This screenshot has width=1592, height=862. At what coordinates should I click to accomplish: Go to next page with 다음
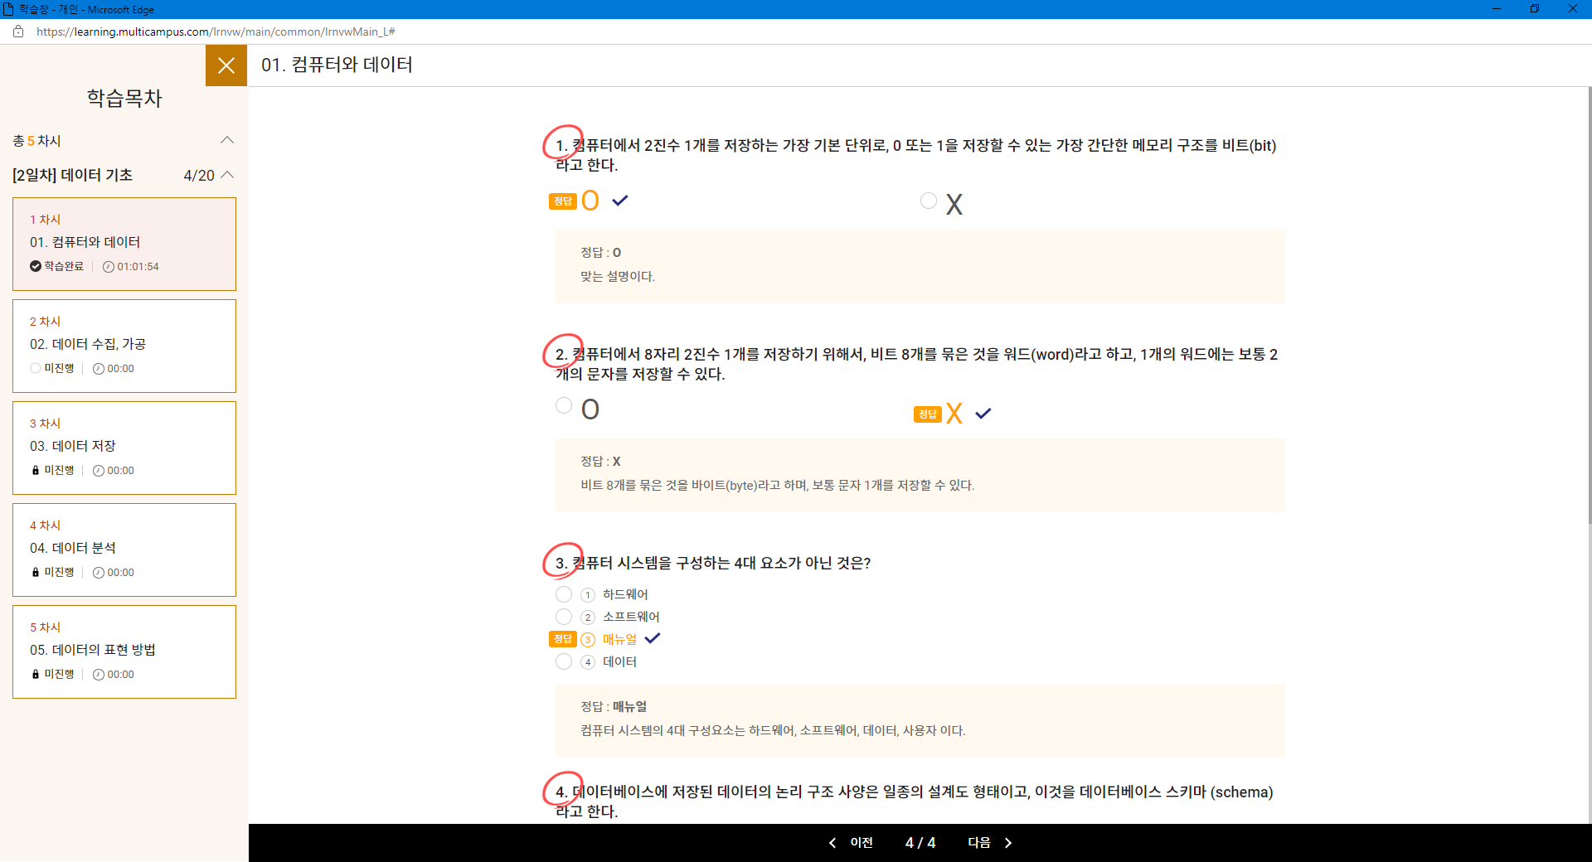(990, 843)
